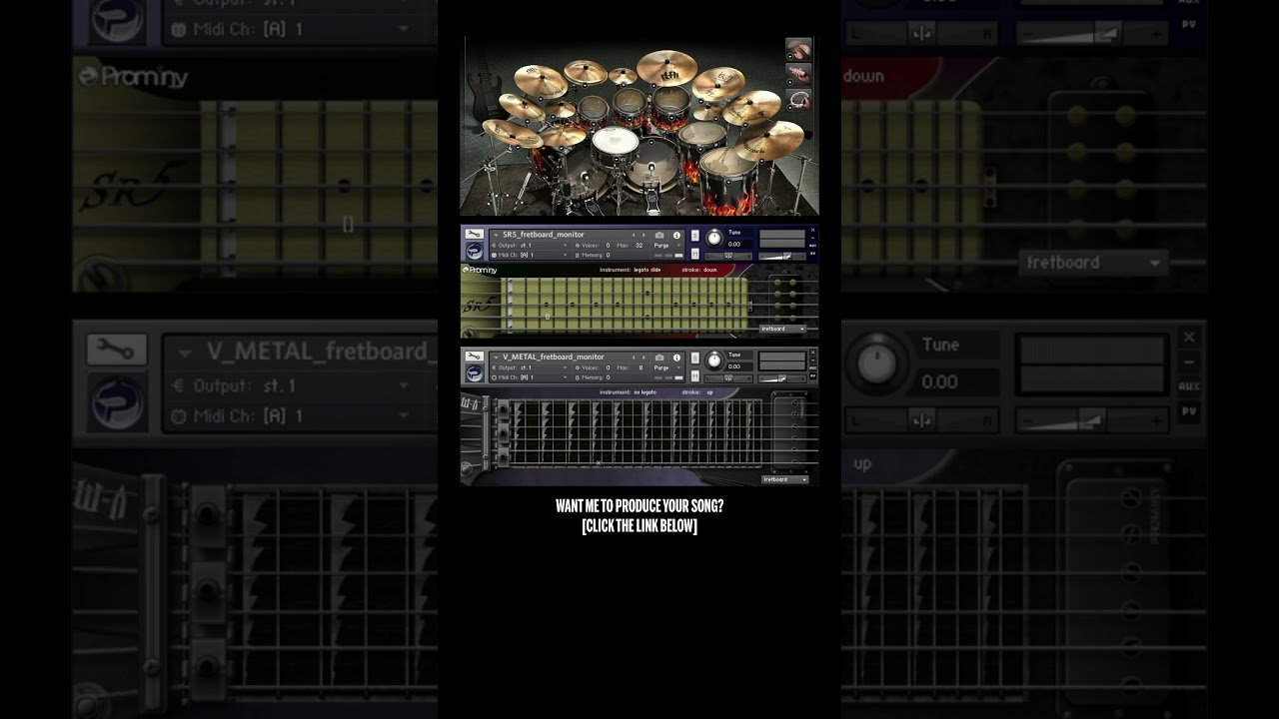Image resolution: width=1279 pixels, height=719 pixels.
Task: Minimize the SR5_fretboard_monitor instrument
Action: 813,238
